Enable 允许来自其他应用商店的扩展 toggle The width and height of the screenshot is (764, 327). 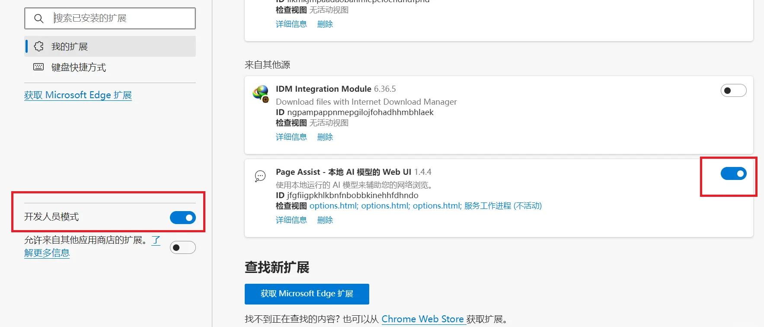tap(183, 247)
